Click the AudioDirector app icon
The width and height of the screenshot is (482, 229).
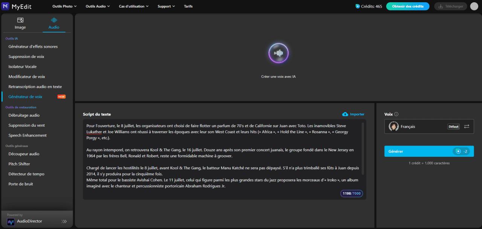click(x=11, y=221)
